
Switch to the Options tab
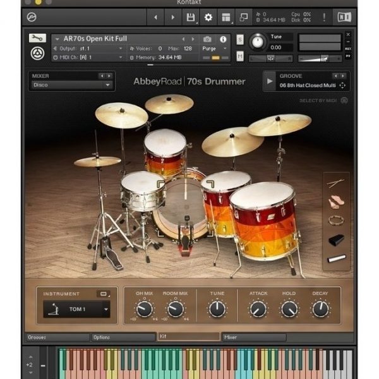(x=123, y=337)
